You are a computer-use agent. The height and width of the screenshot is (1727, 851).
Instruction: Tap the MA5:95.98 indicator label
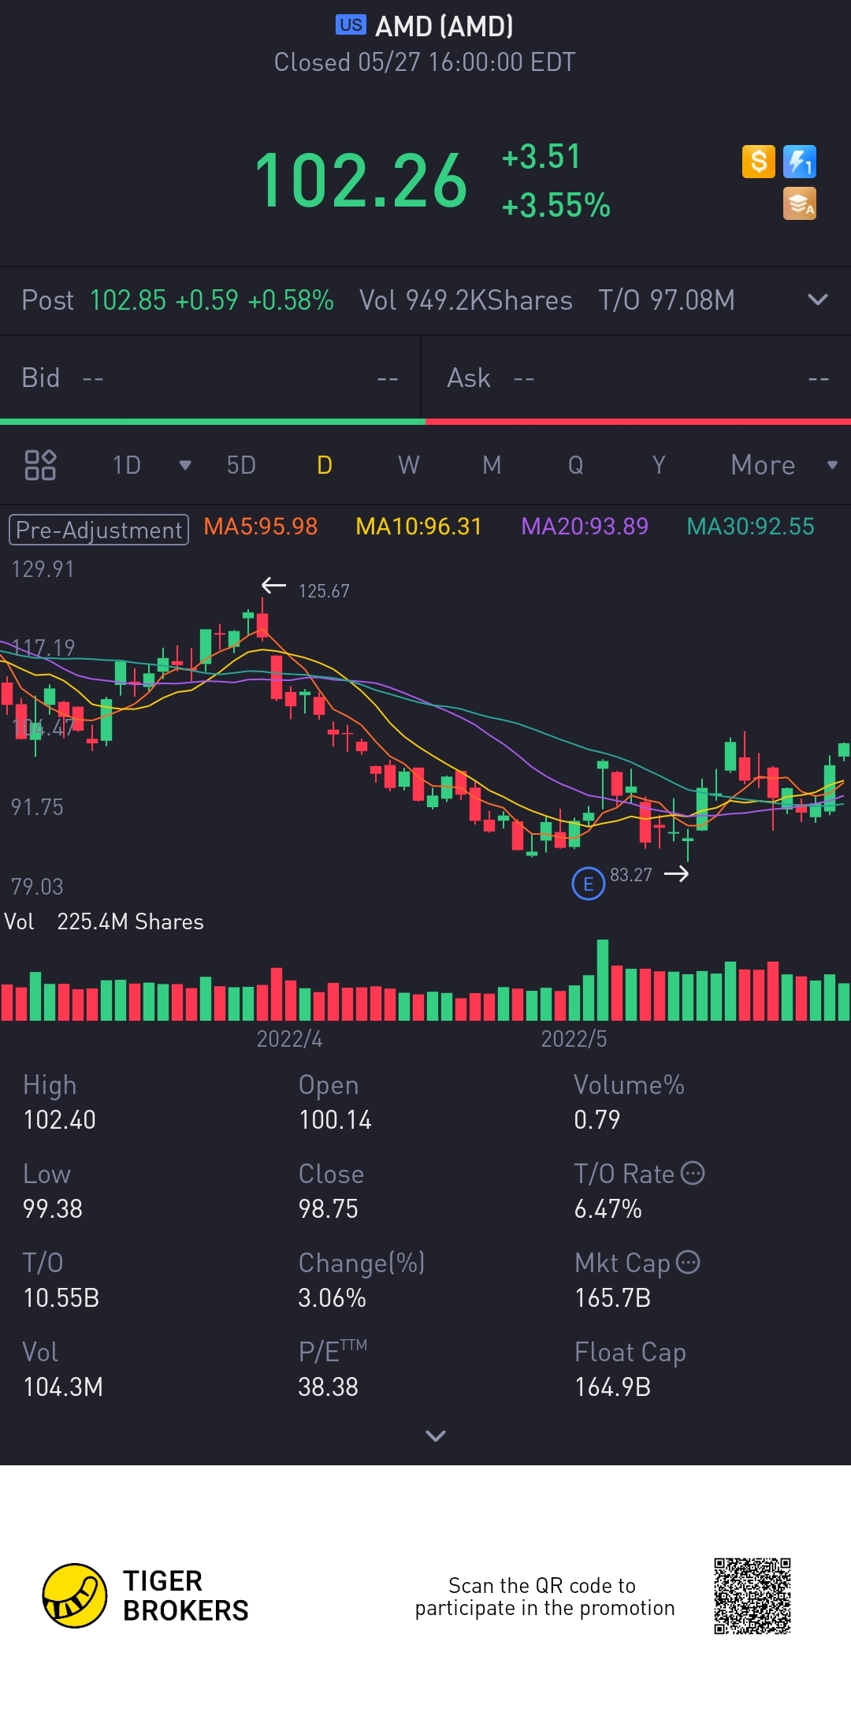[261, 527]
